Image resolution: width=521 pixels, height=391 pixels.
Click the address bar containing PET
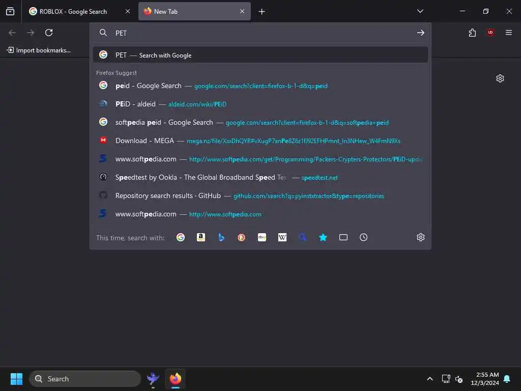pyautogui.click(x=260, y=33)
